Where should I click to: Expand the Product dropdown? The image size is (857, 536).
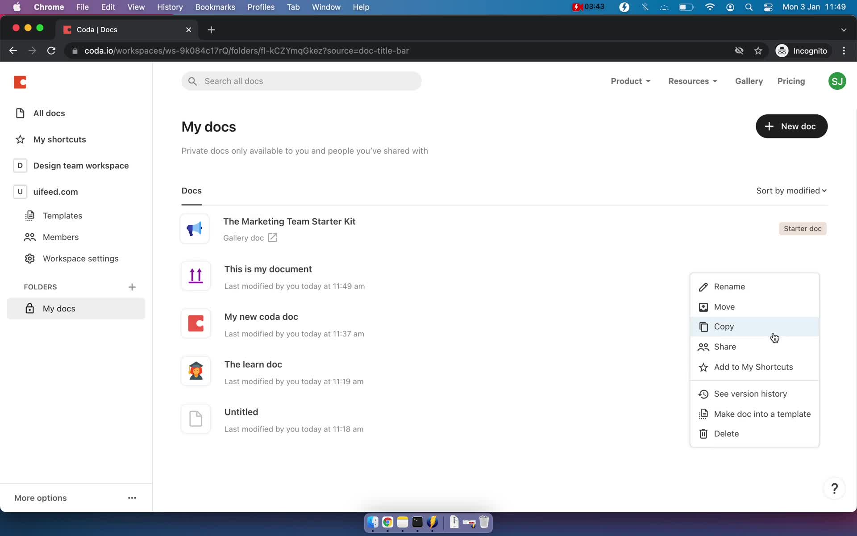pos(630,81)
